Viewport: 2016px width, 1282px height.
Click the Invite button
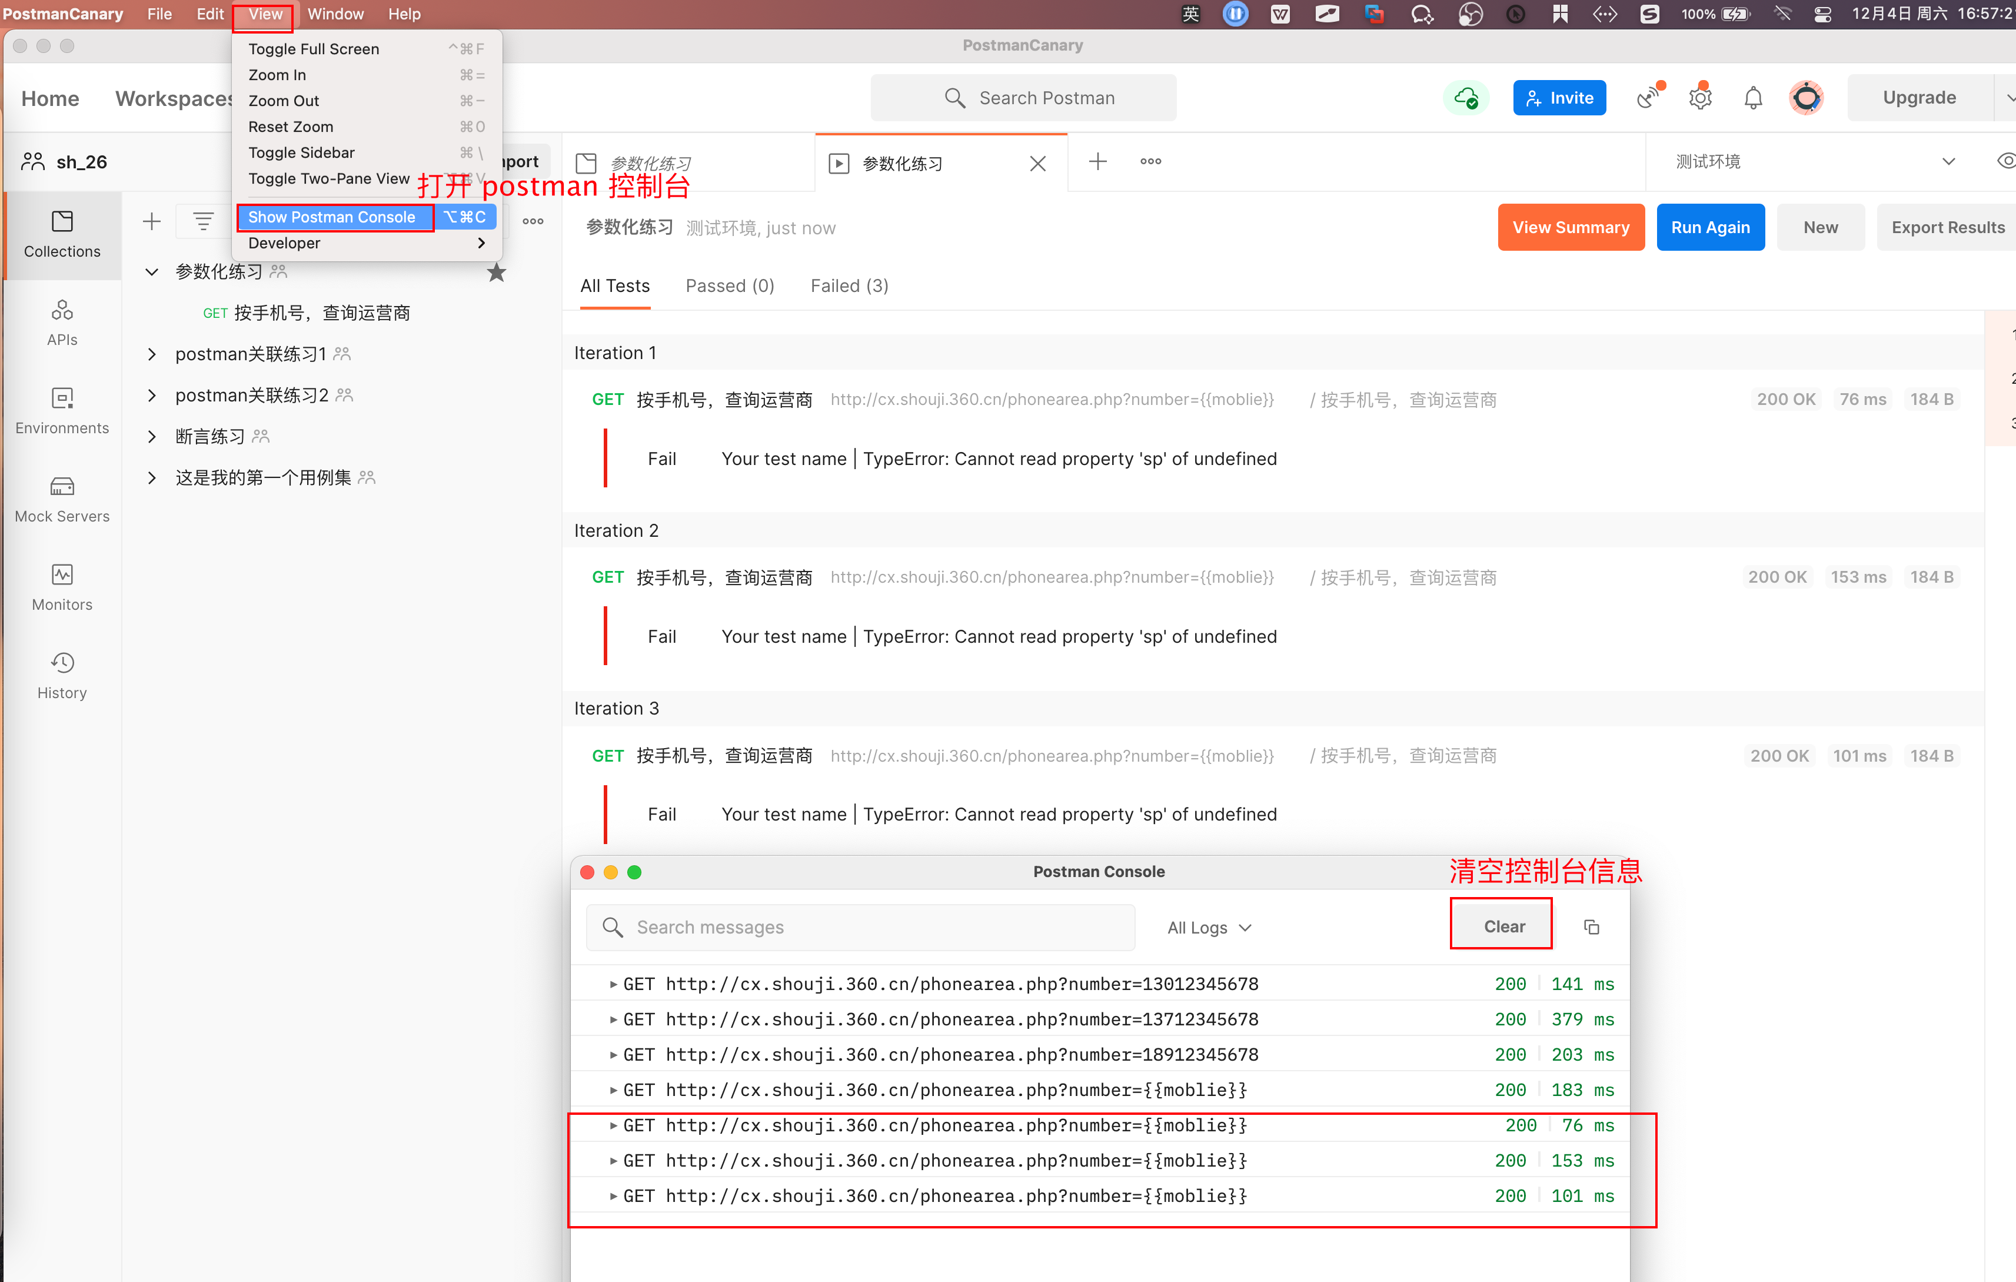1559,98
